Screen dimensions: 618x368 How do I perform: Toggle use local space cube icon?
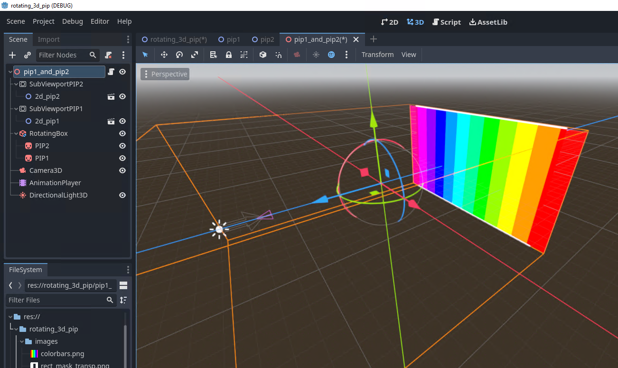(x=263, y=55)
